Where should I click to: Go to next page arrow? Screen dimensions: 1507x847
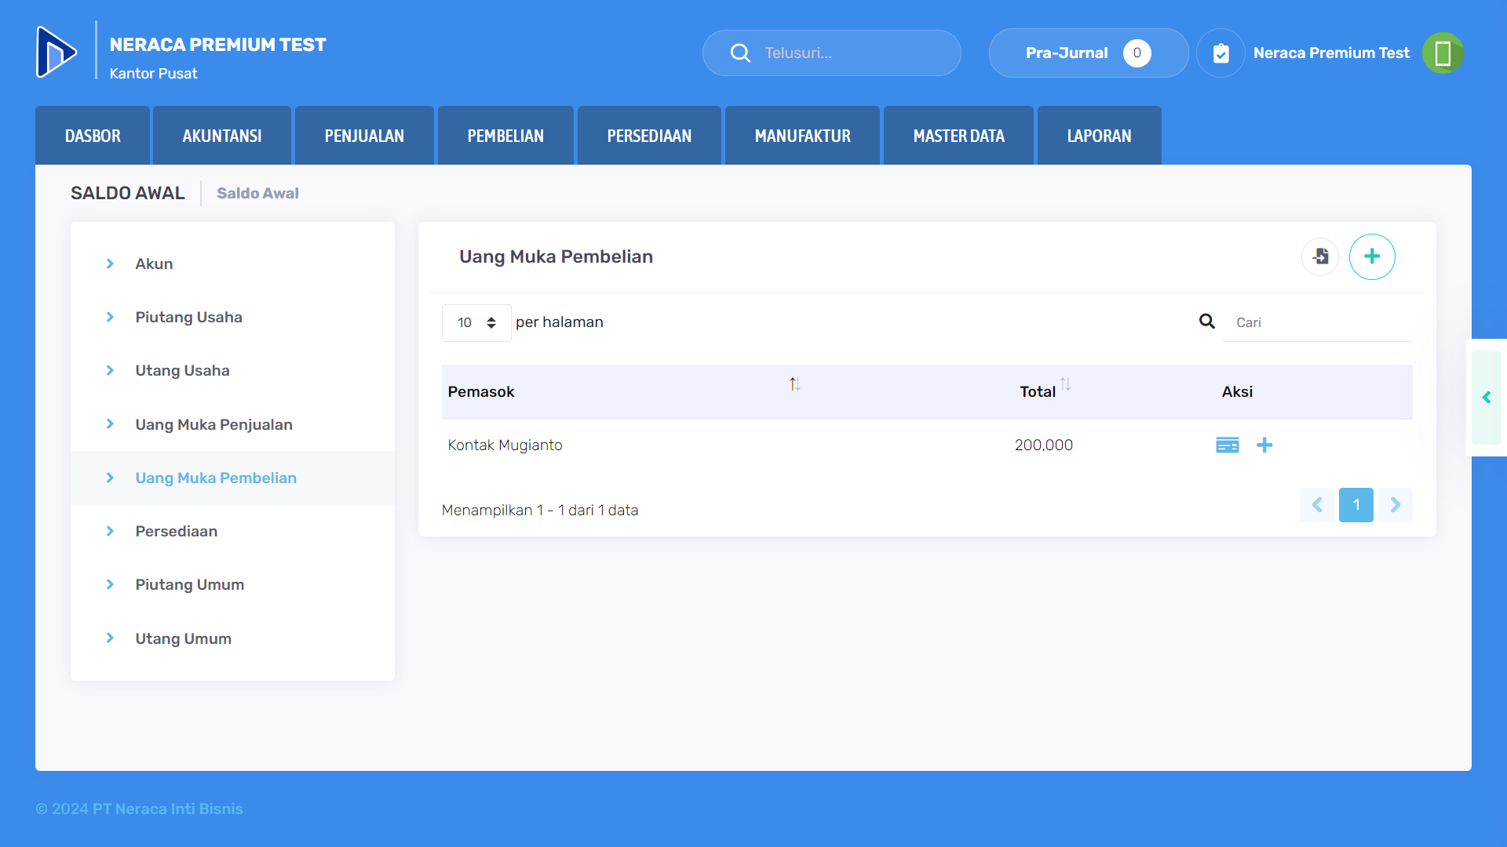click(x=1396, y=505)
